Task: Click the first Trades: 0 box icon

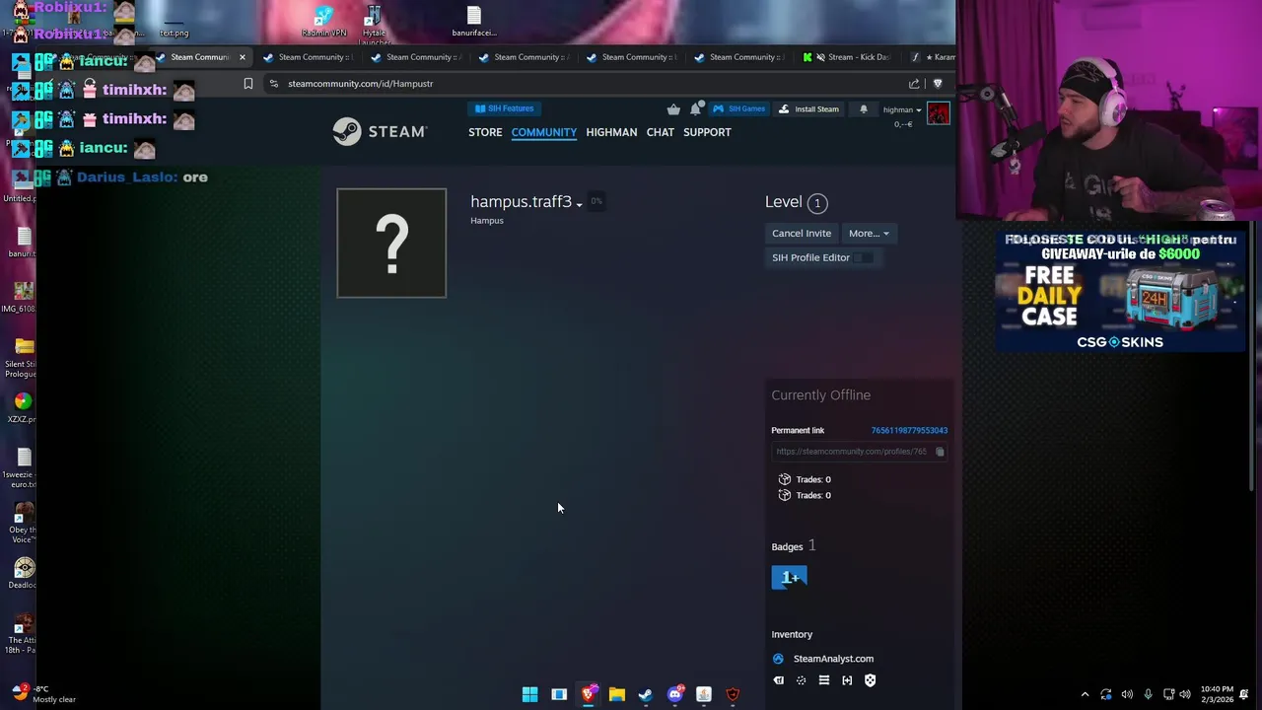Action: pyautogui.click(x=785, y=479)
